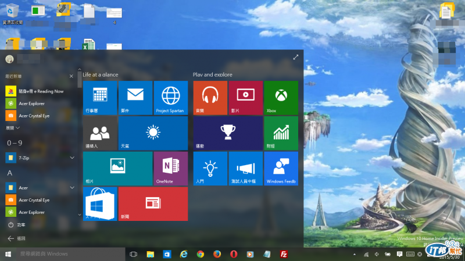The height and width of the screenshot is (261, 465).
Task: Launch FileZilla from the taskbar
Action: [x=284, y=254]
